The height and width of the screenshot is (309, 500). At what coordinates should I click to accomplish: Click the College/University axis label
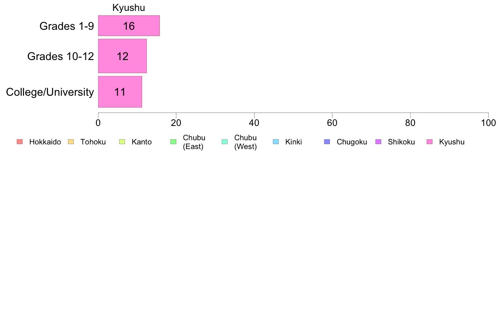click(x=50, y=92)
